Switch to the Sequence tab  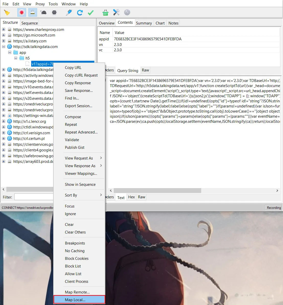point(30,23)
